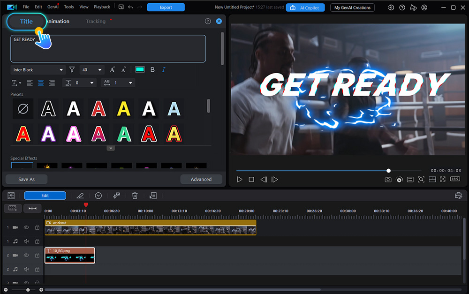This screenshot has height=294, width=469.
Task: Take a snapshot of the preview frame
Action: tap(388, 179)
